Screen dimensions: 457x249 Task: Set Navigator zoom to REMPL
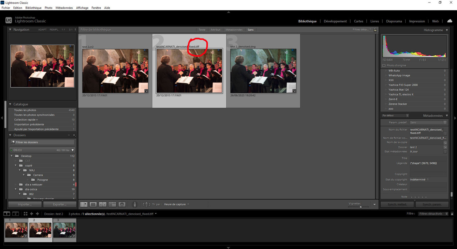pyautogui.click(x=54, y=30)
